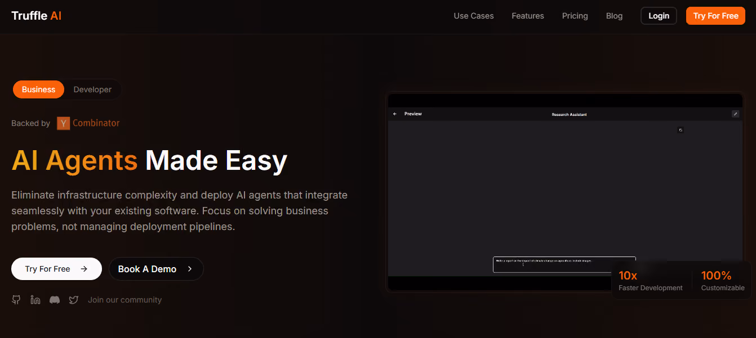Visit the Blog nav item
This screenshot has height=338, width=756.
click(615, 16)
